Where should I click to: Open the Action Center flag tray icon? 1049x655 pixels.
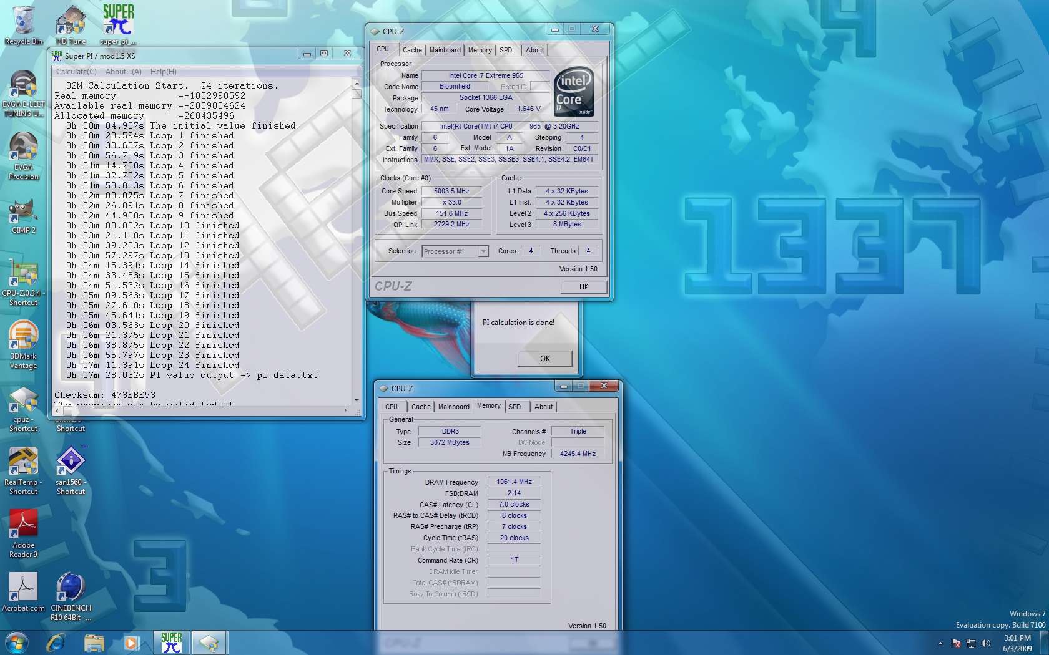click(956, 643)
